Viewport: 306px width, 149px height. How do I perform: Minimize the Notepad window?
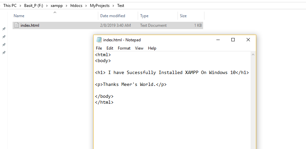[218, 40]
